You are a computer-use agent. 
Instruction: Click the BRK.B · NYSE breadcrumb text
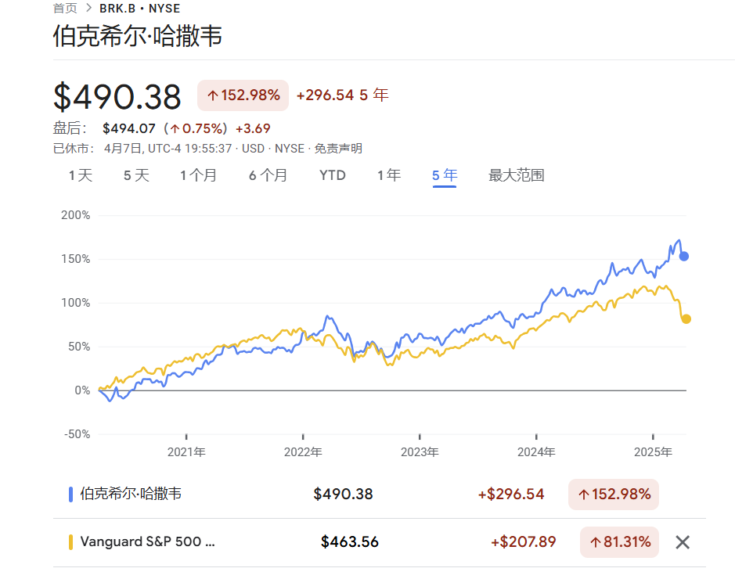click(139, 9)
